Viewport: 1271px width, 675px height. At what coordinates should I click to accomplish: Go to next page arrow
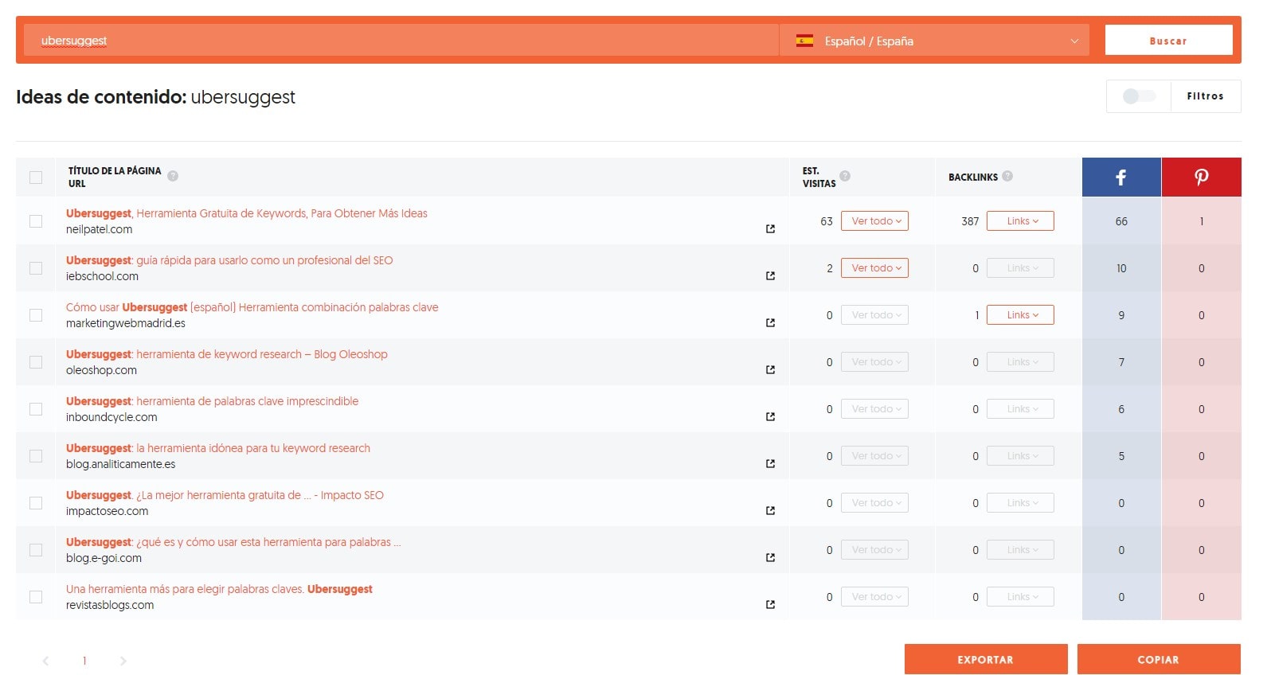(123, 661)
